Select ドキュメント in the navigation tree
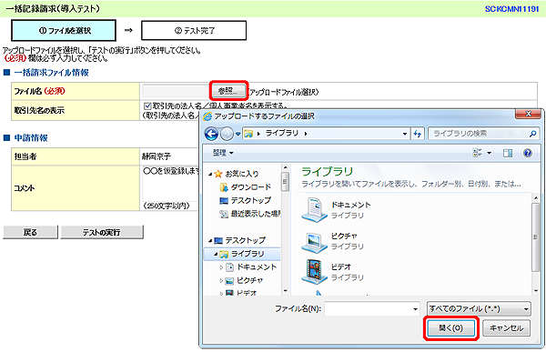 [257, 267]
